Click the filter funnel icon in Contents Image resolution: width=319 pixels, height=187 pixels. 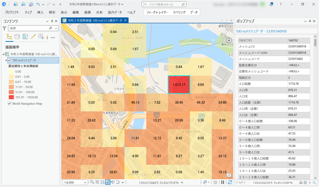(x=4, y=28)
